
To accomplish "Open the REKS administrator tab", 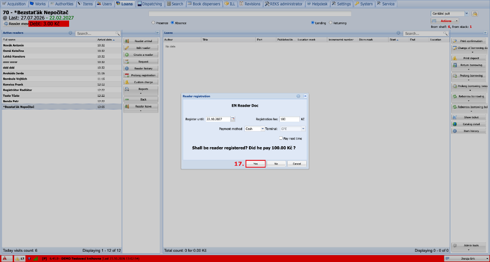I will (284, 4).
